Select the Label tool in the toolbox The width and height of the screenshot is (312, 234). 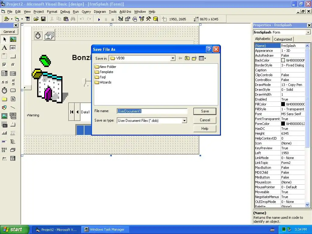pyautogui.click(x=4, y=48)
